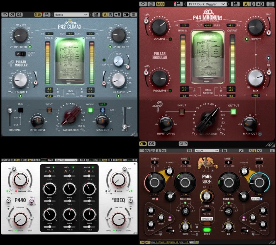276x245 pixels.
Task: Click the SOUL LED in P440
Action: coord(115,191)
